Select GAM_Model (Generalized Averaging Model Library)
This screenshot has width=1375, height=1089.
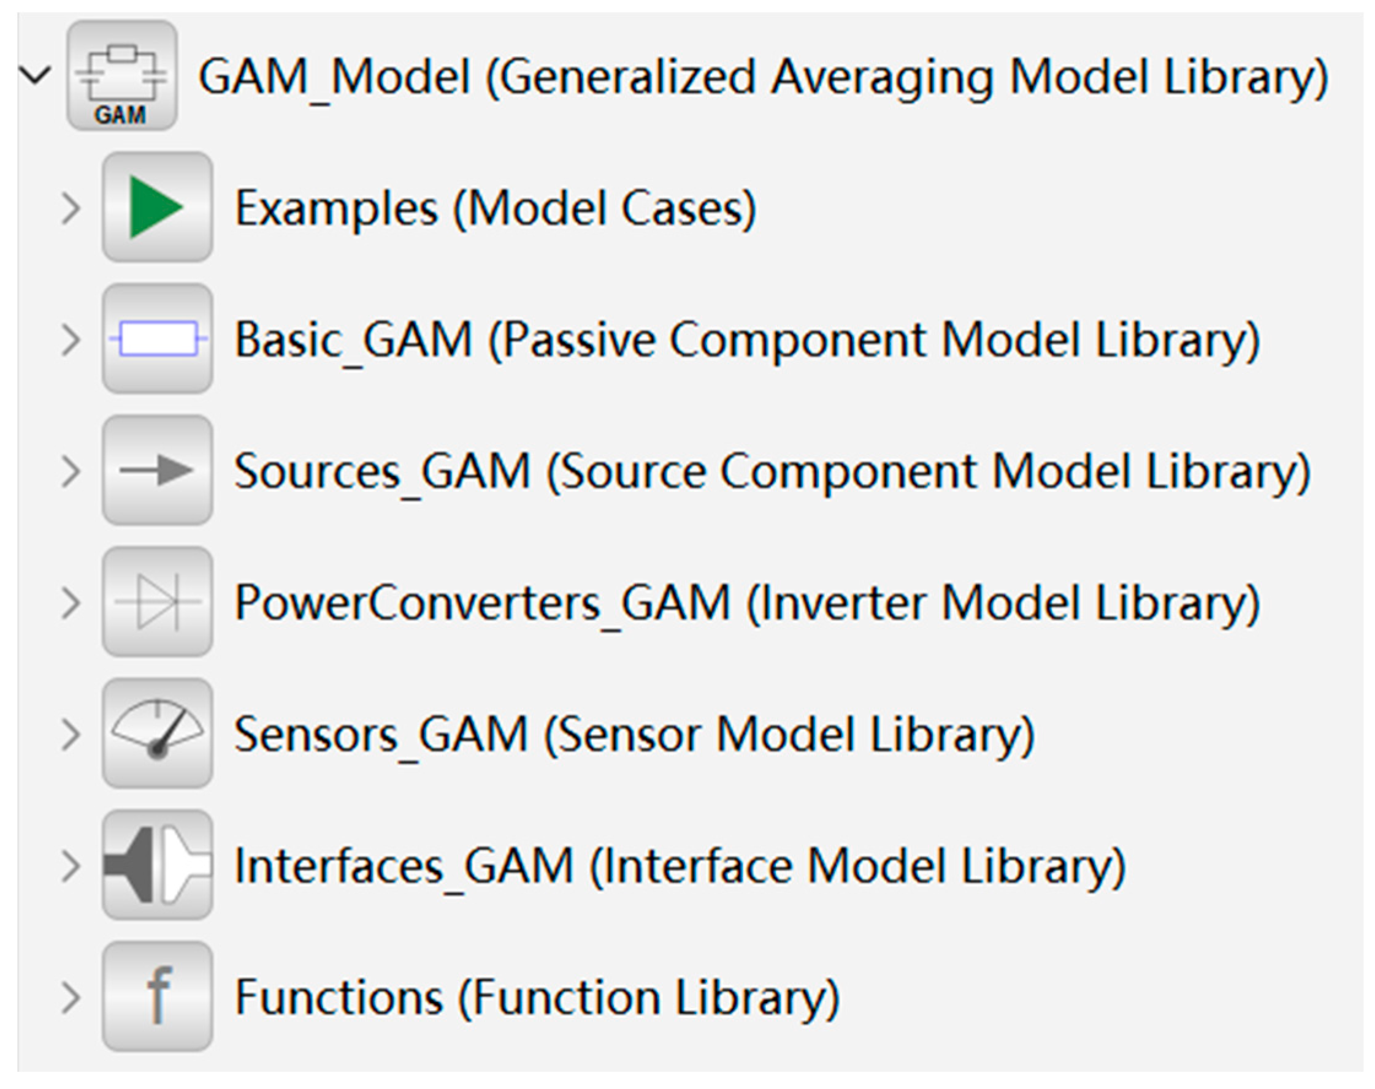[x=763, y=77]
